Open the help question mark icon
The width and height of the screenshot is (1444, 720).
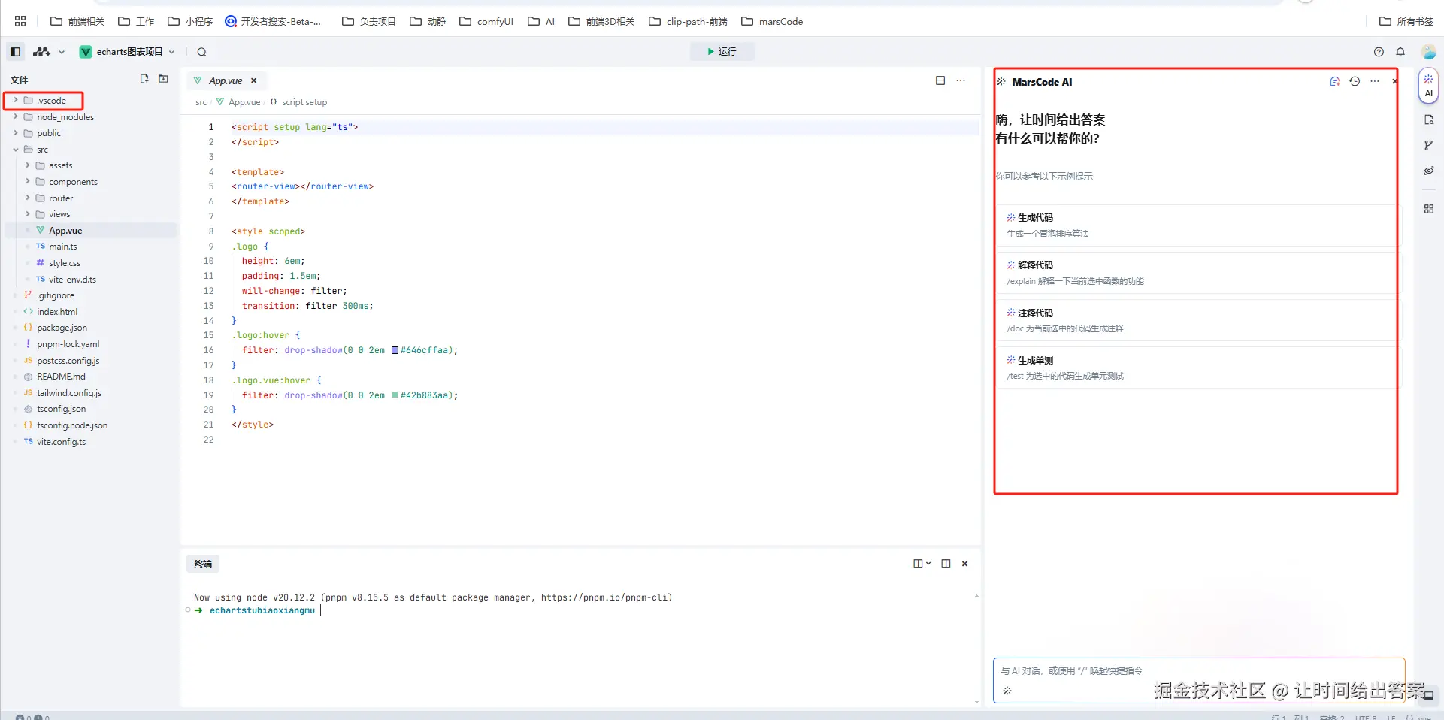pyautogui.click(x=1379, y=52)
